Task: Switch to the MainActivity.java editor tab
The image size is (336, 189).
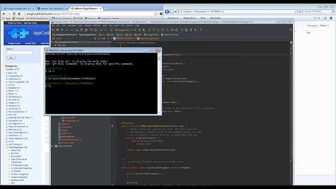Action: coord(124,38)
